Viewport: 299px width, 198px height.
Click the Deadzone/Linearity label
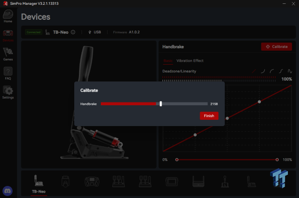tap(179, 71)
